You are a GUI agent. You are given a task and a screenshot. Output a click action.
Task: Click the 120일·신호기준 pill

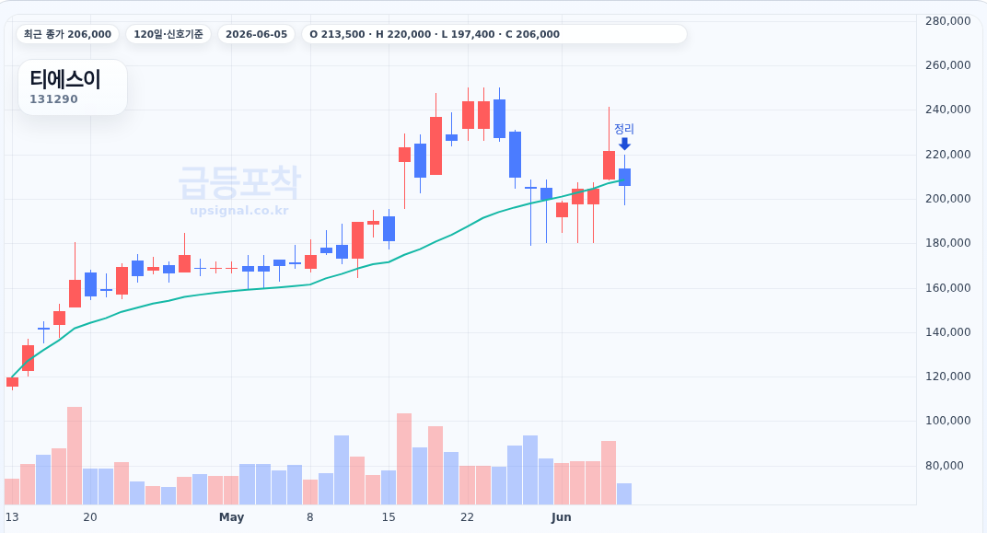click(x=168, y=34)
